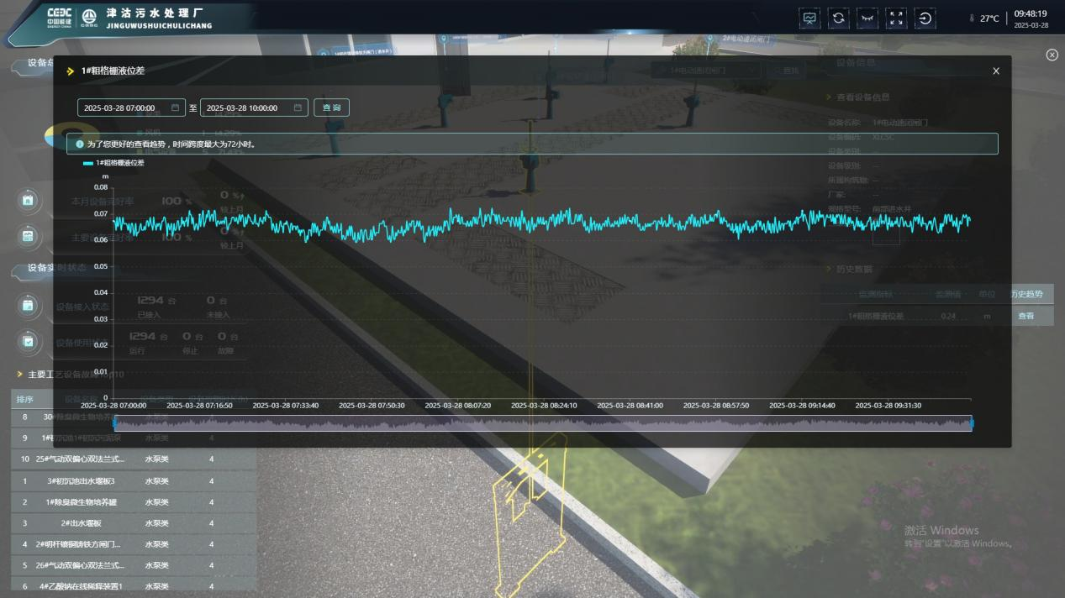Click the 查询 query button
The height and width of the screenshot is (598, 1065).
pos(331,108)
